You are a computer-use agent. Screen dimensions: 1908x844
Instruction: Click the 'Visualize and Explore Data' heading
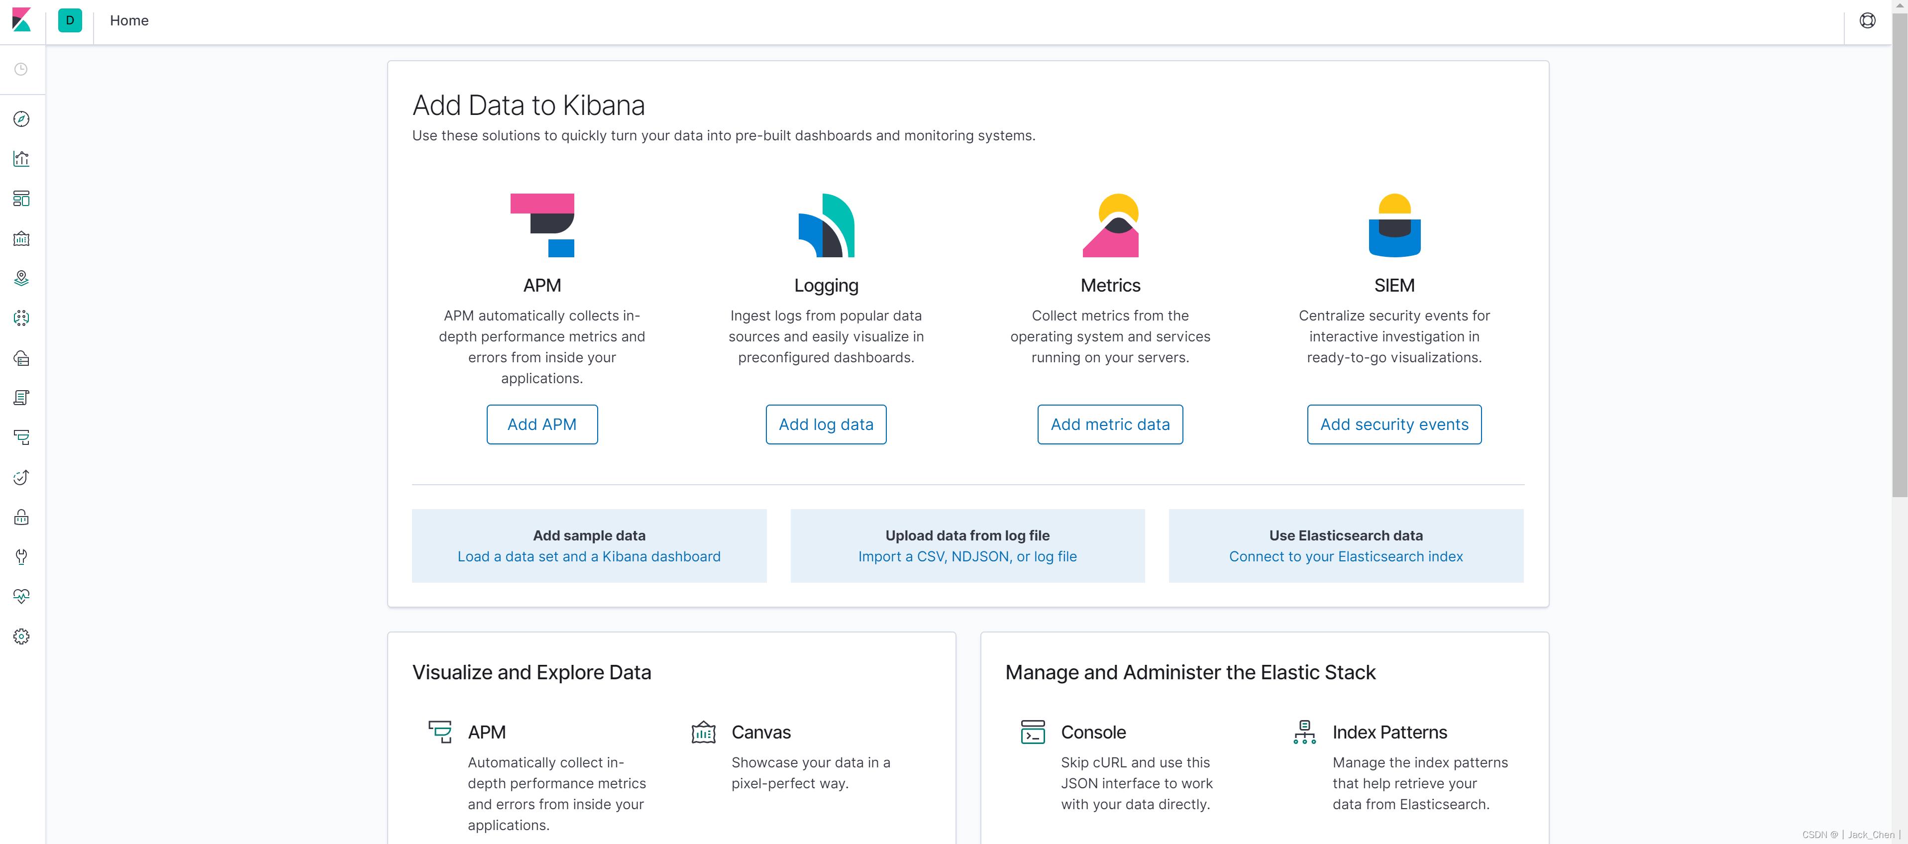(531, 672)
